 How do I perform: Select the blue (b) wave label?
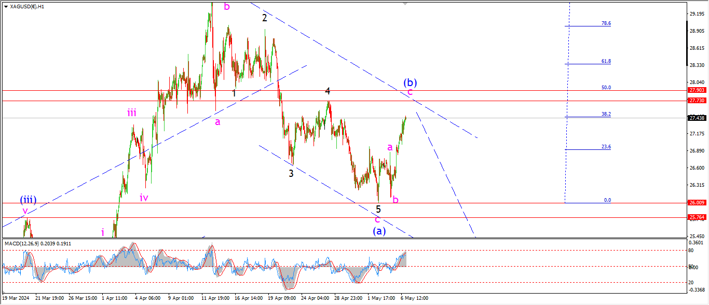(410, 82)
